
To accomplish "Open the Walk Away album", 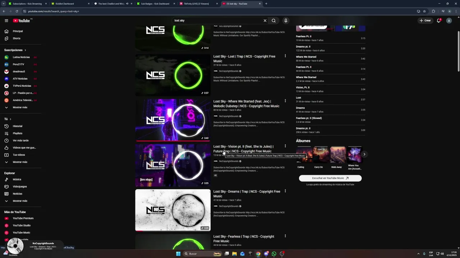I will [337, 158].
